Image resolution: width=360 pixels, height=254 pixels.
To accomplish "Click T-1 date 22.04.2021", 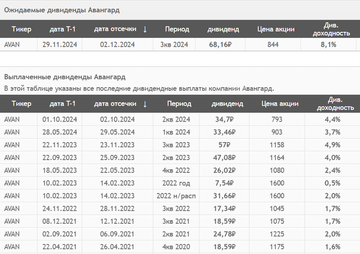I will (60, 247).
